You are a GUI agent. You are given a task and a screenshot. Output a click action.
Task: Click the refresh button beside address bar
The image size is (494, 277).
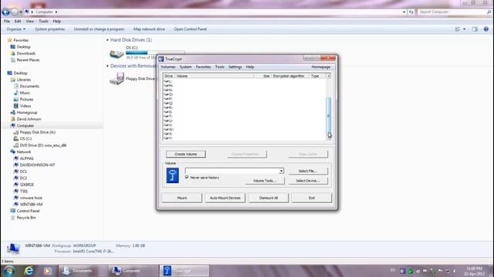[411, 12]
